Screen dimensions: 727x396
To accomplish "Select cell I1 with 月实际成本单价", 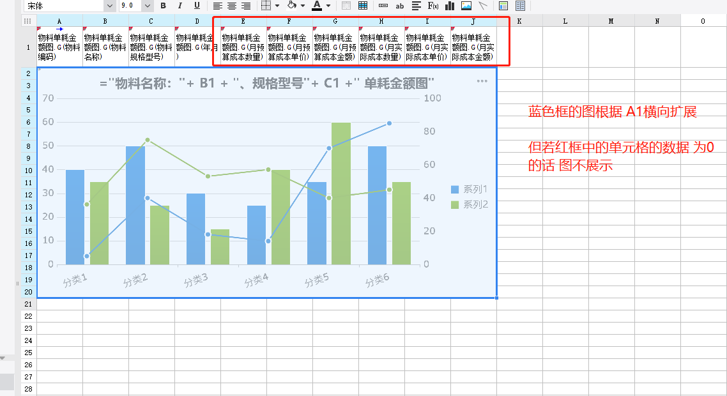I will 427,47.
